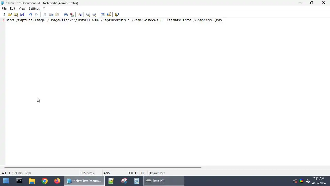The width and height of the screenshot is (330, 186).
Task: Create a new document with the New icon
Action: point(3,14)
